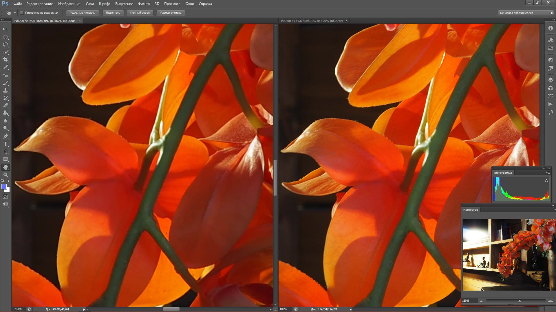The image size is (556, 312).
Task: Swap foreground and background colors
Action: pos(8,181)
